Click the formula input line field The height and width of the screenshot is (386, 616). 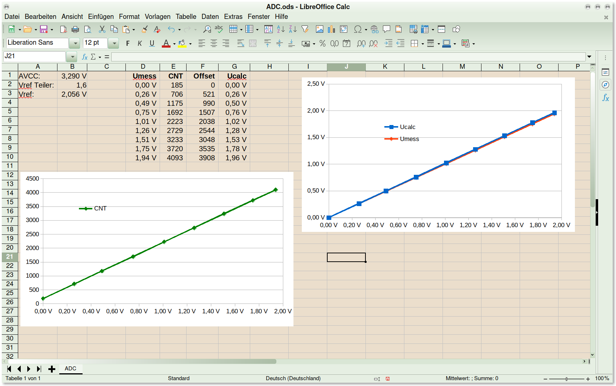click(348, 57)
